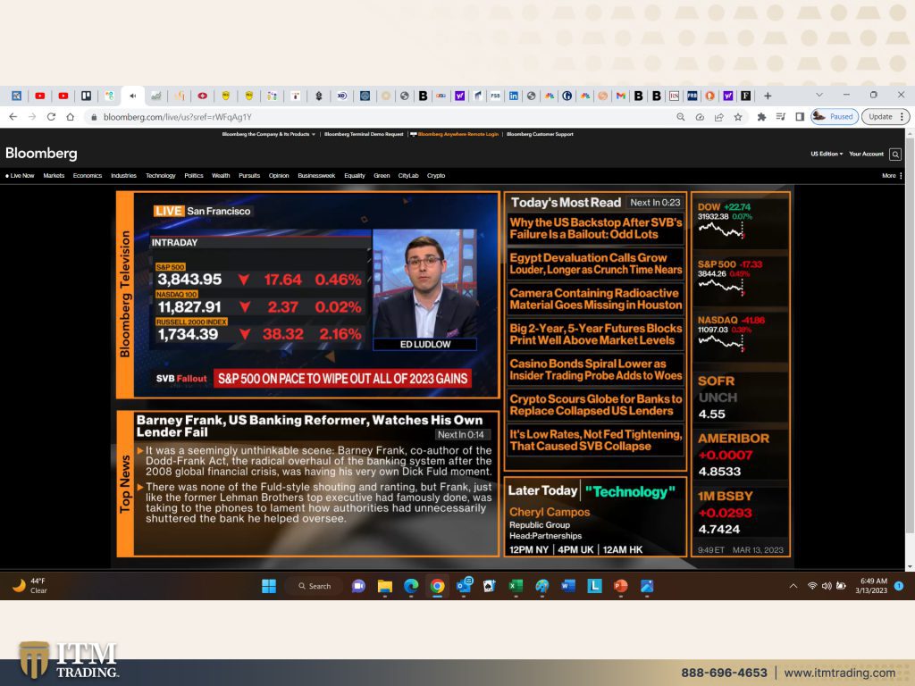Expand Bloomberg the Company & Its Products menu
This screenshot has height=686, width=915.
coord(268,134)
